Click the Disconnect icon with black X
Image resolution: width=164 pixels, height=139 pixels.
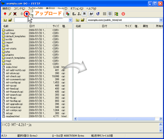click(x=15, y=14)
